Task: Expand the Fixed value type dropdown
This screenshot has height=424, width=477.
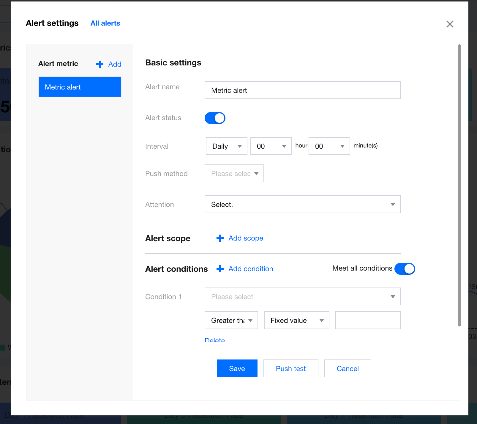Action: tap(296, 320)
